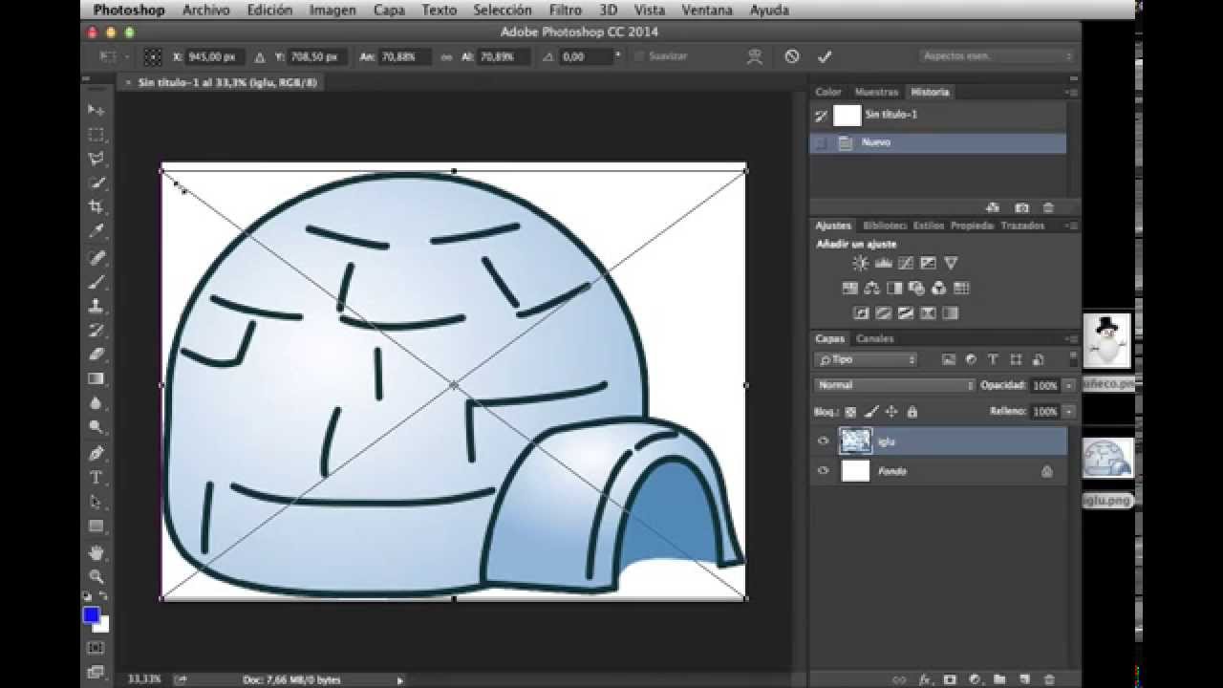The height and width of the screenshot is (688, 1223).
Task: Select the Polygonal Lasso tool
Action: tap(96, 159)
